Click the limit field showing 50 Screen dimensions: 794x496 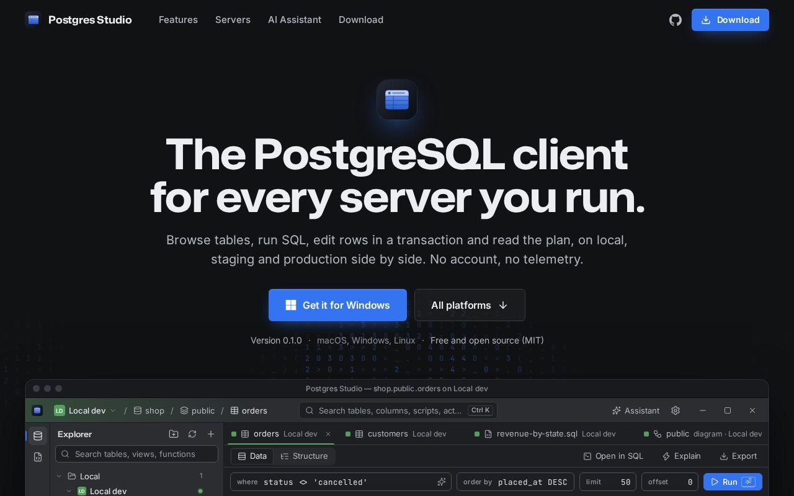click(x=608, y=482)
